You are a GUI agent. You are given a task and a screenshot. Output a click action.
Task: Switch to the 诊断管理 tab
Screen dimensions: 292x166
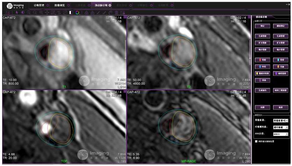[x=39, y=5]
